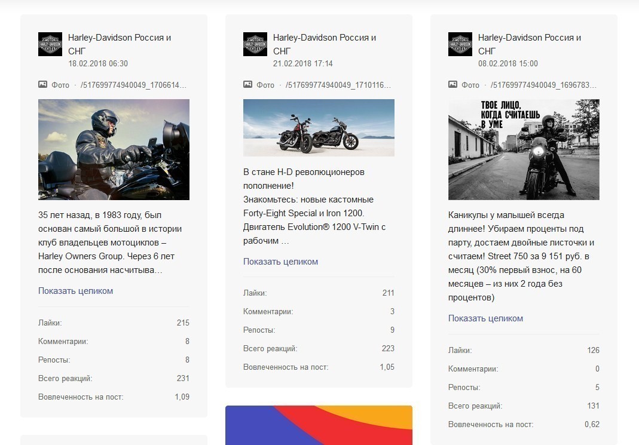Click the likes value 126
The image size is (639, 445).
click(593, 350)
